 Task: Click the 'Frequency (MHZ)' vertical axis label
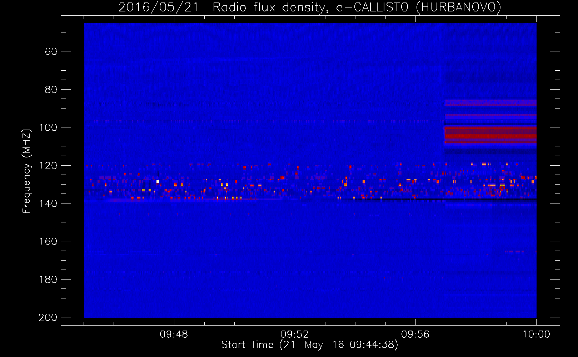tap(26, 171)
